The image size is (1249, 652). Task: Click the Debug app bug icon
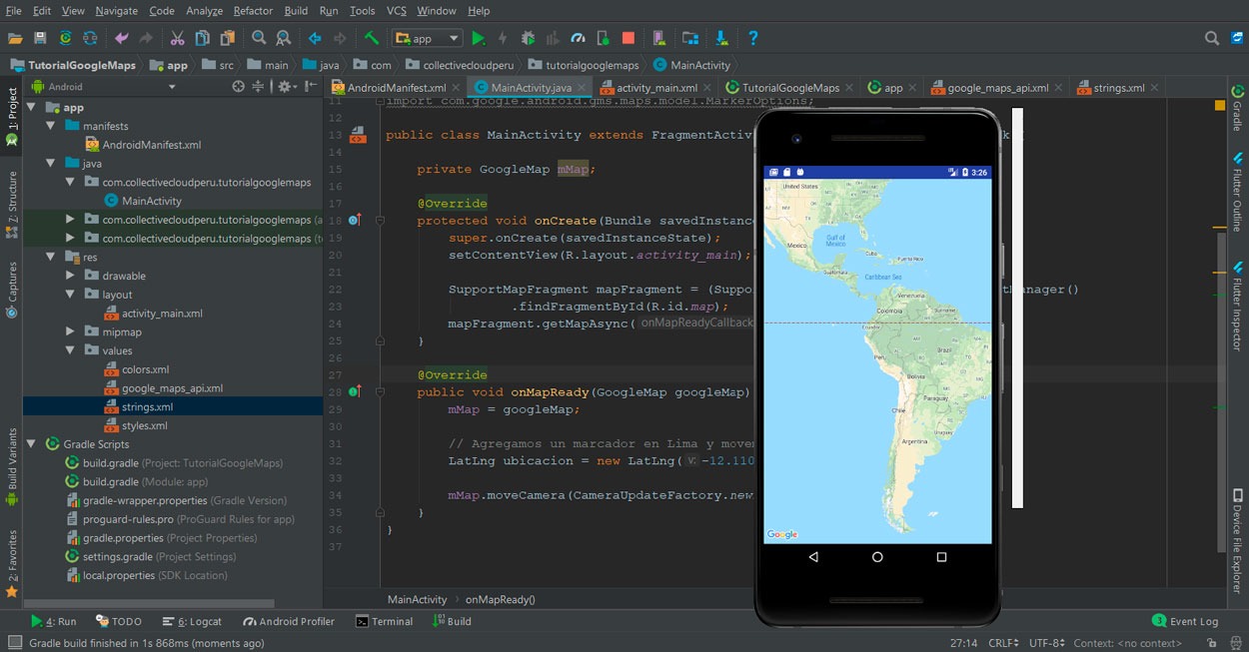coord(528,38)
